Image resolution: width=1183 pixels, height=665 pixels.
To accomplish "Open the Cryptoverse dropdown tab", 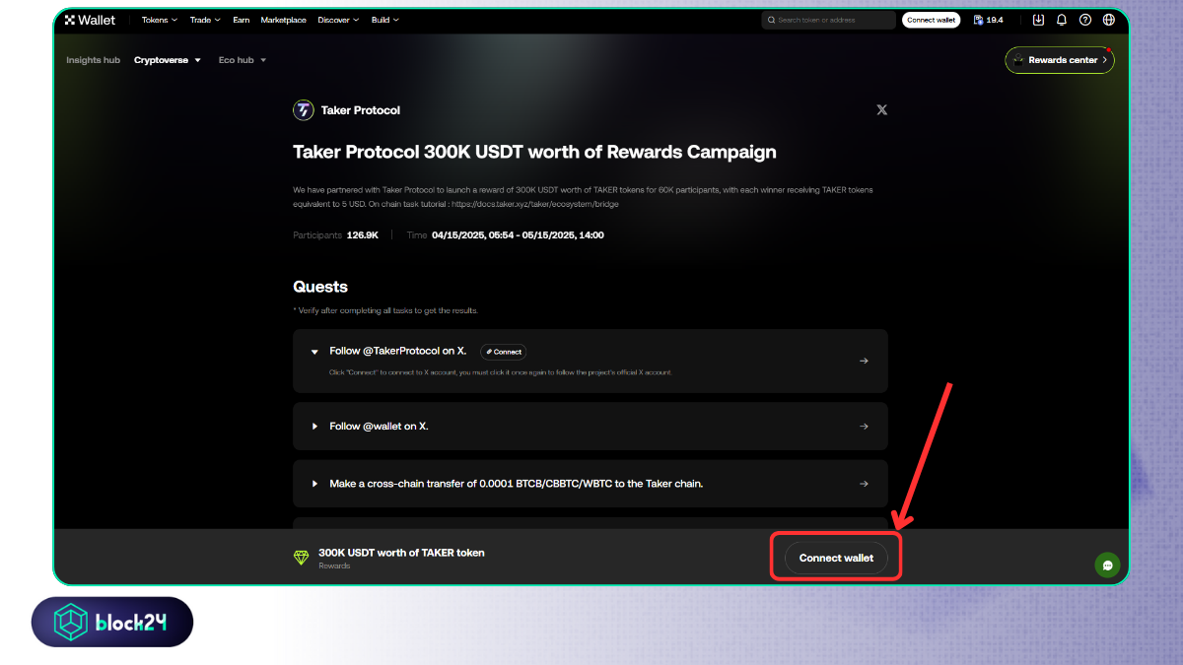I will pos(168,60).
